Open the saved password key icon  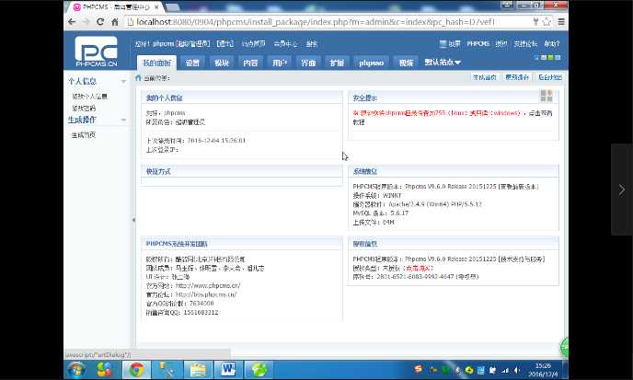535,22
